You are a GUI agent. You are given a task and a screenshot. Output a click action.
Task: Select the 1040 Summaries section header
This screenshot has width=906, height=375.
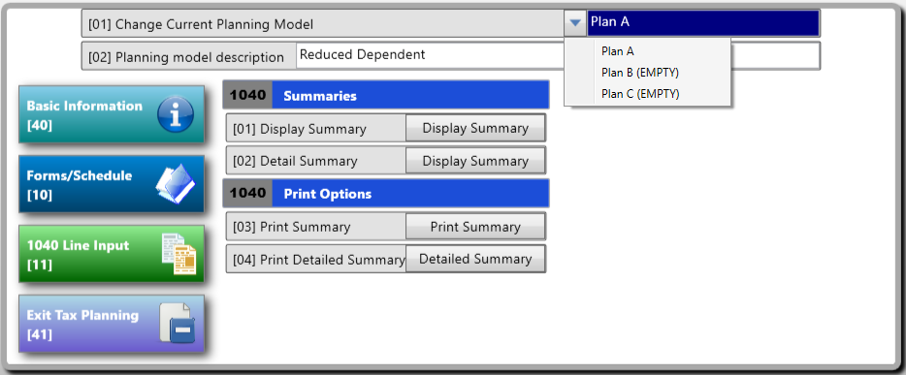[x=386, y=95]
